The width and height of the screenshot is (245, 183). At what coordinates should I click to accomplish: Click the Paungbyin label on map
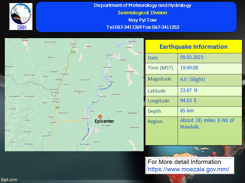[133, 41]
